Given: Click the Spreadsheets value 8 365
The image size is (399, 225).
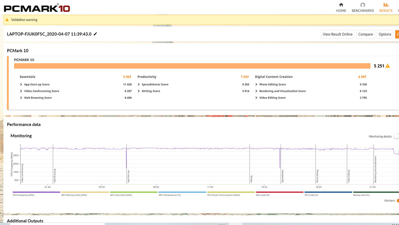Looking at the screenshot, I should click(246, 84).
